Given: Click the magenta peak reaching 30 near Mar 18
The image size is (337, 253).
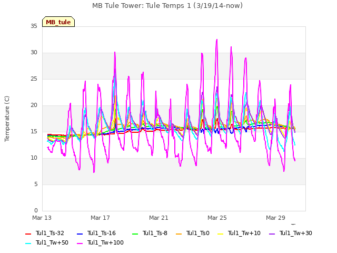Looking at the screenshot, I should pyautogui.click(x=115, y=52).
